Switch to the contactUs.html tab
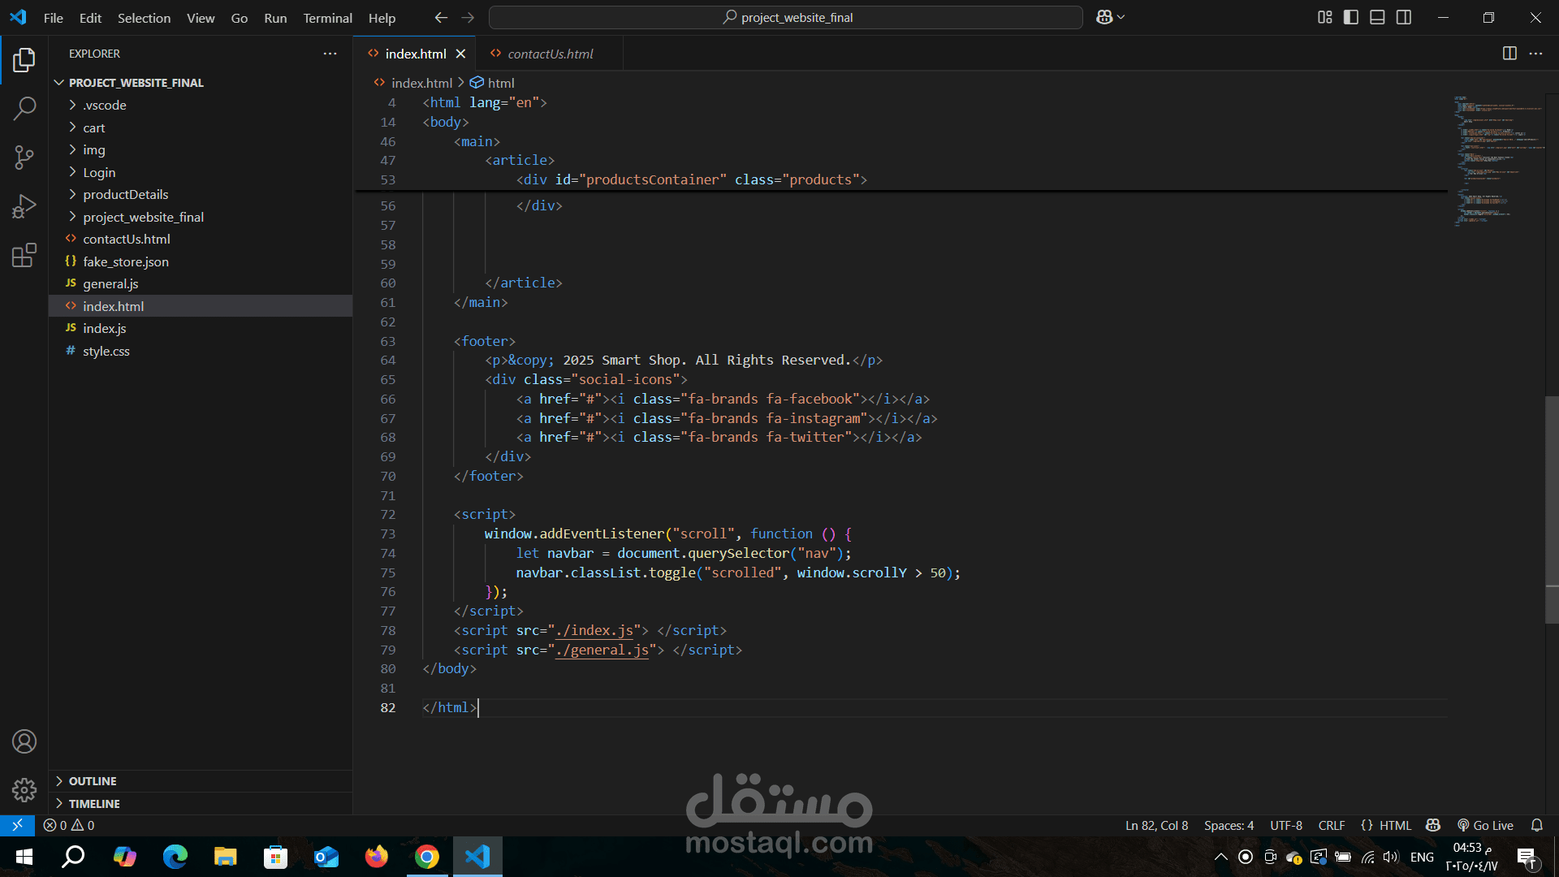Viewport: 1559px width, 877px height. coord(550,54)
